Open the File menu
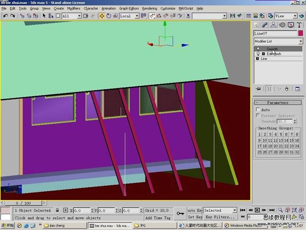Image resolution: width=306 pixels, height=230 pixels. [4, 9]
